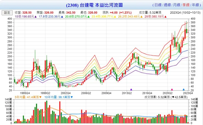Image resolution: width=203 pixels, height=125 pixels.
Task: Switch to 月線 monthly chart
Action: 177,5
